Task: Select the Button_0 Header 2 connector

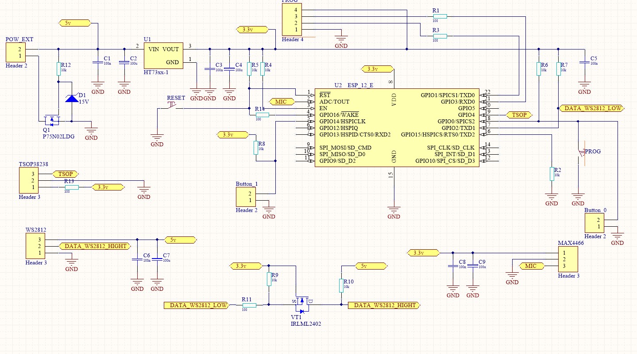Action: click(x=595, y=223)
